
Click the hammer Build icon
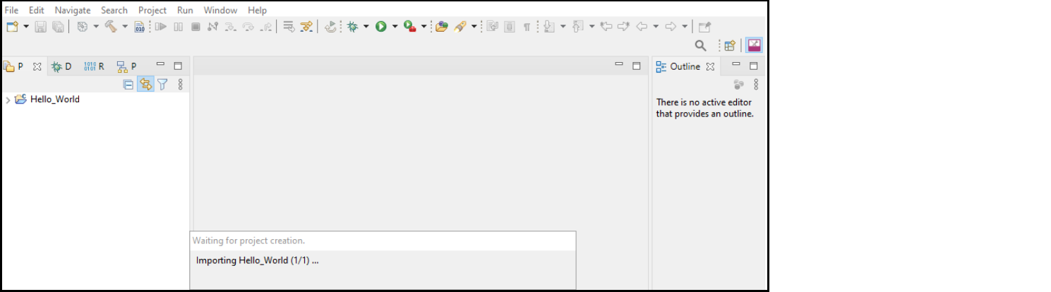[x=111, y=27]
